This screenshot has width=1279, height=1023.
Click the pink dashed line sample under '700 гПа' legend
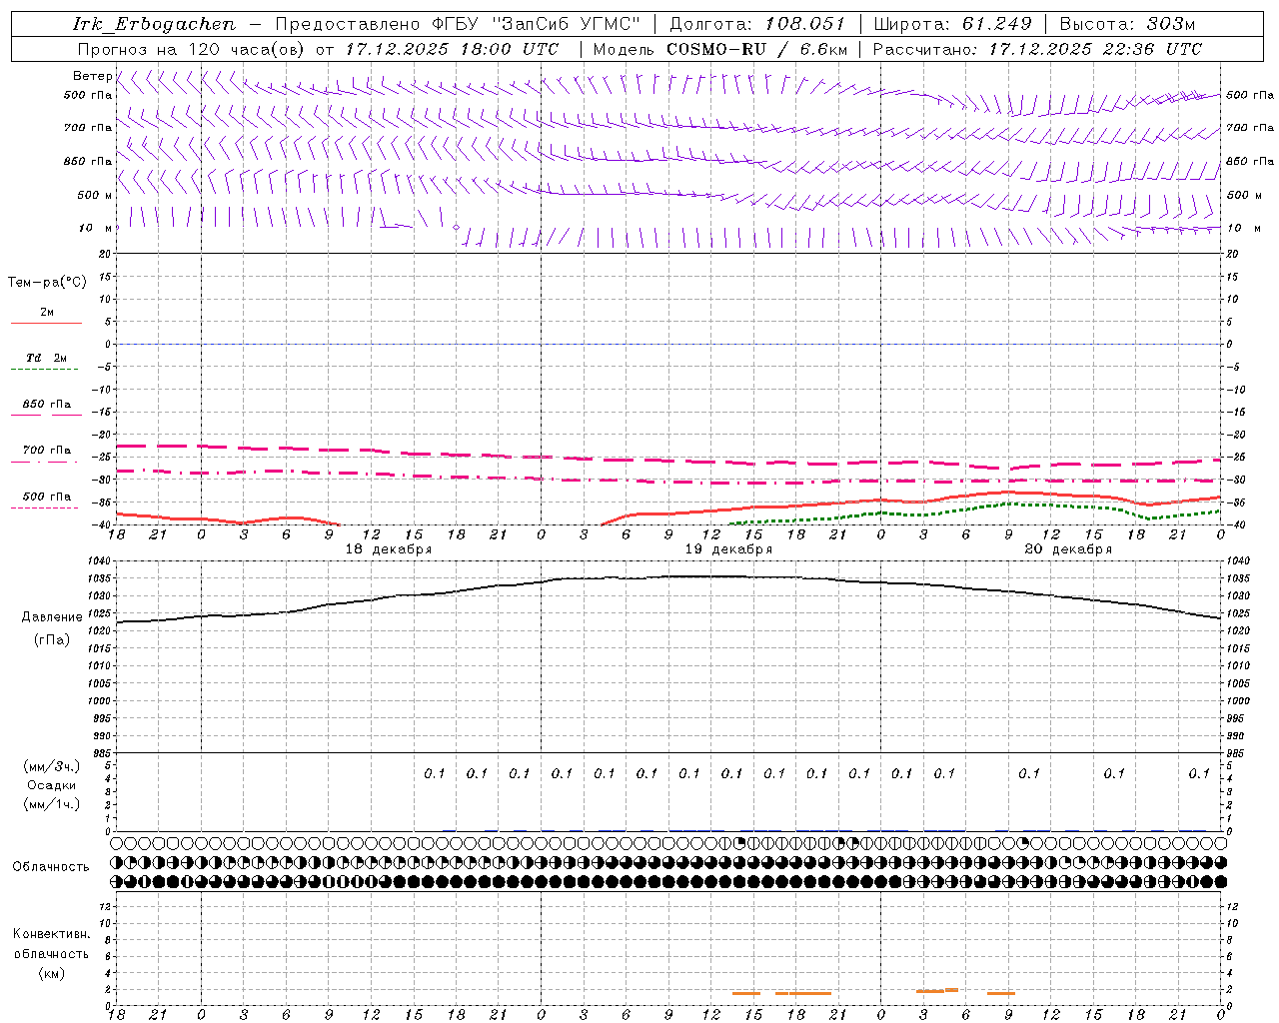[44, 462]
